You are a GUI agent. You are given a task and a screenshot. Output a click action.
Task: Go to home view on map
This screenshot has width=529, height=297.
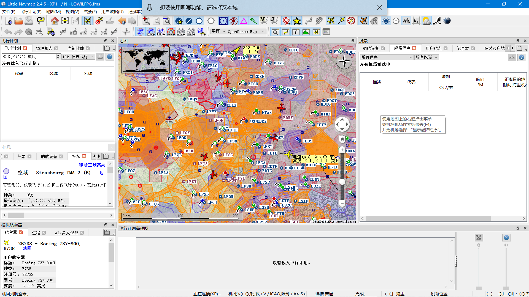55,21
